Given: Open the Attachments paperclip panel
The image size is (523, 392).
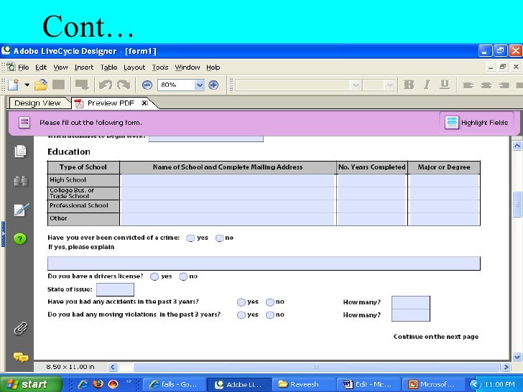Looking at the screenshot, I should click(20, 329).
